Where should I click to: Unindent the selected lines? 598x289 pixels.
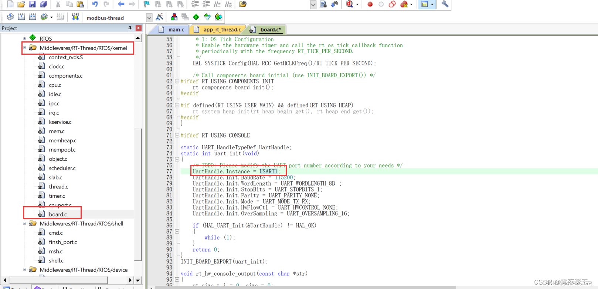coord(206,4)
